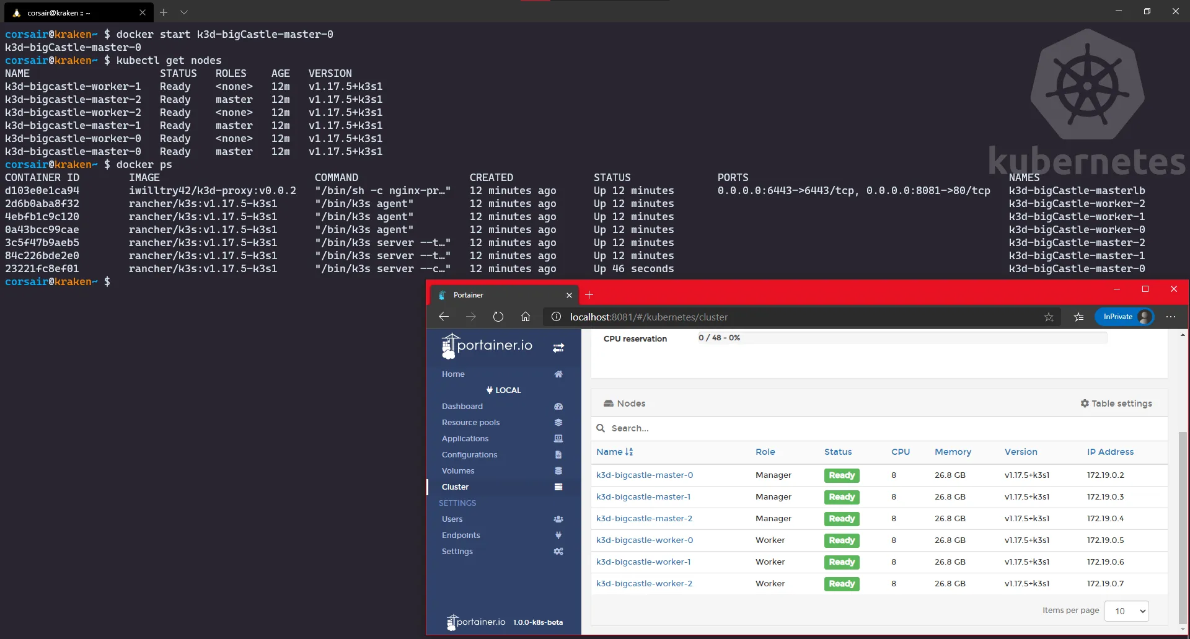
Task: Click the browser home icon
Action: point(525,317)
